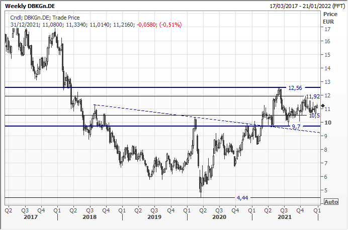This screenshot has width=348, height=230.
Task: Click the Auto scale button
Action: point(330,201)
